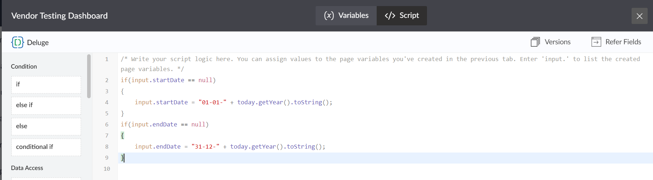Open the Versions panel
This screenshot has height=180, width=653.
[551, 42]
